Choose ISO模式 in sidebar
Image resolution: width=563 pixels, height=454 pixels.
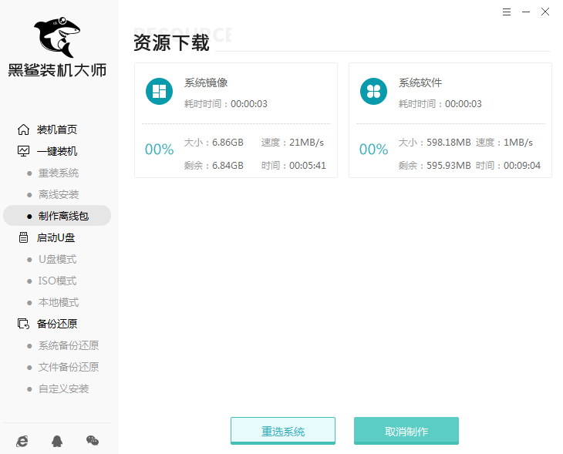57,281
